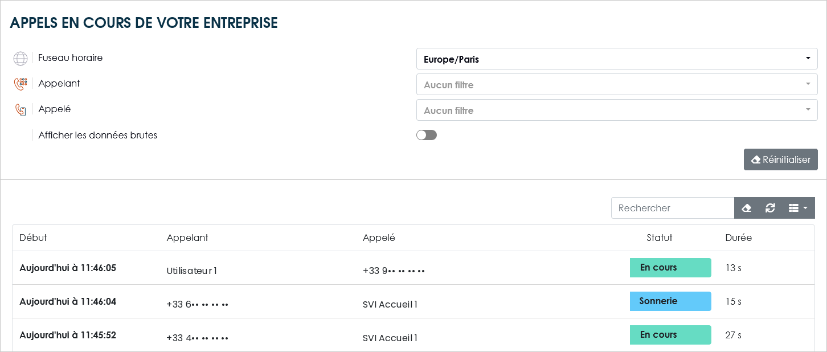Sort by the Durée column header
The height and width of the screenshot is (352, 827).
[x=739, y=238]
